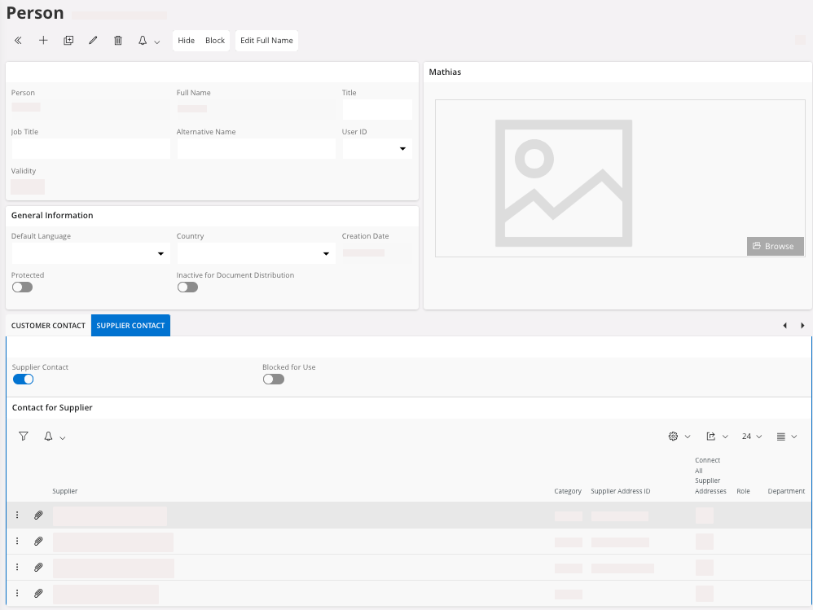
Task: Click the plus icon to add new person
Action: tap(43, 41)
